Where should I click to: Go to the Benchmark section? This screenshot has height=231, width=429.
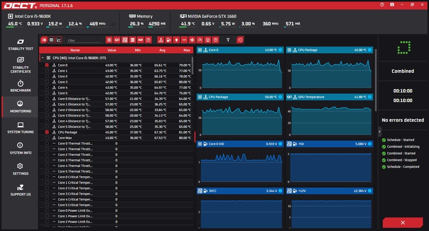(21, 86)
